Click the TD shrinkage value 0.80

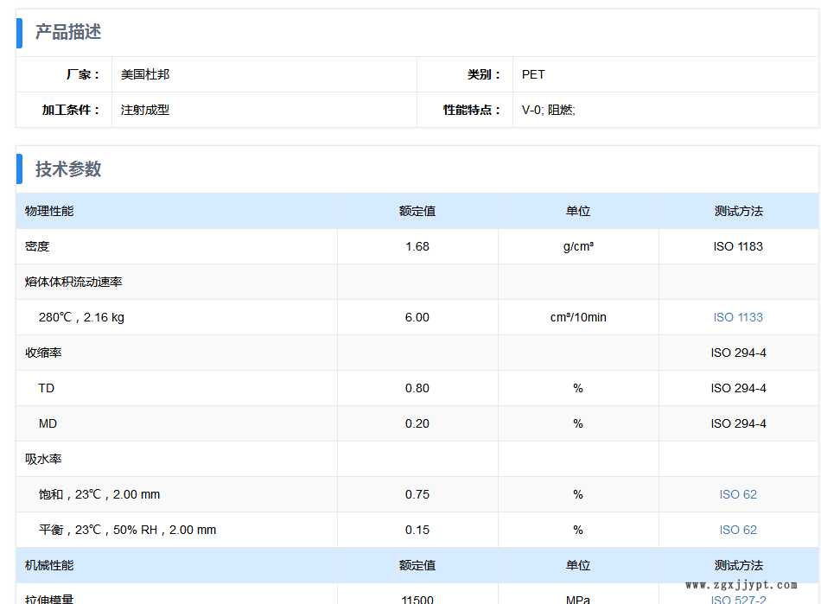pyautogui.click(x=417, y=388)
